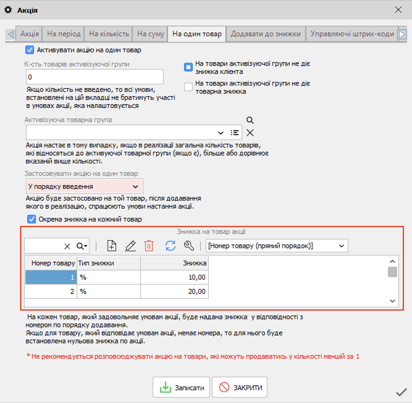Expand the 'Активізуюча товарна група' dropdown arrow
This screenshot has height=403, width=412.
[x=221, y=133]
